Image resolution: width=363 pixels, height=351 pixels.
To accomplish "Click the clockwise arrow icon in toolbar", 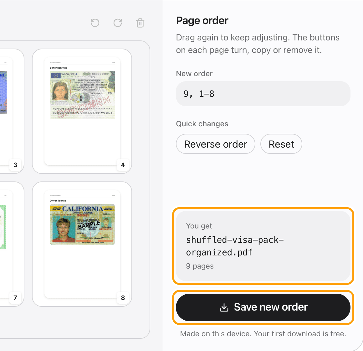I will [x=118, y=23].
